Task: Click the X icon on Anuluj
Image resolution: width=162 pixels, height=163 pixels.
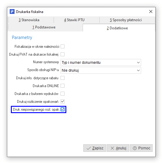Action: (112, 148)
